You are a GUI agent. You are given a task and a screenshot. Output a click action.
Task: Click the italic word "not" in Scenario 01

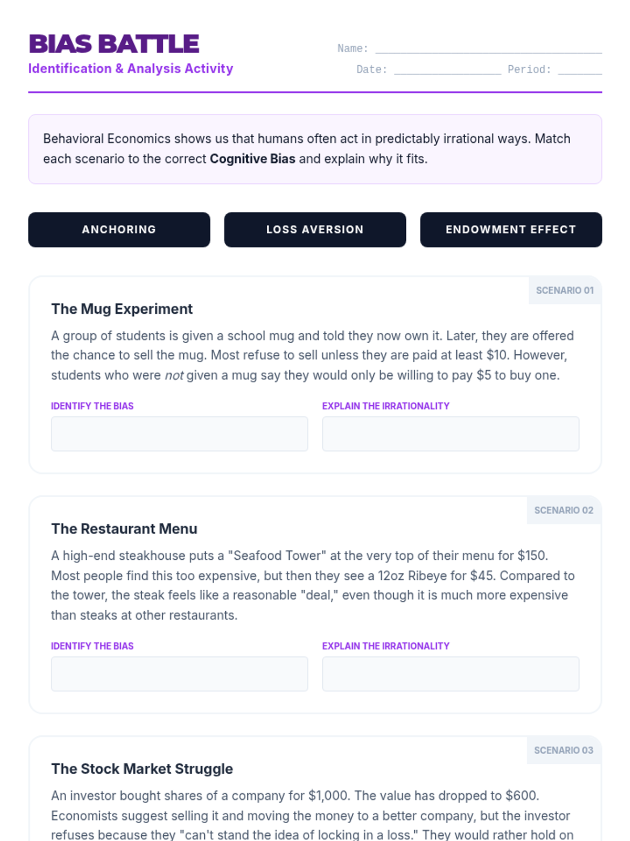tap(174, 375)
